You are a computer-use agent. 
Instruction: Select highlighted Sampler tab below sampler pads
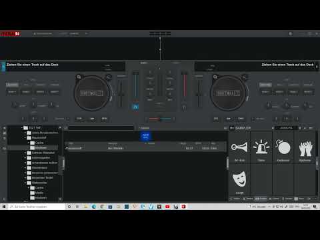pyautogui.click(x=261, y=199)
